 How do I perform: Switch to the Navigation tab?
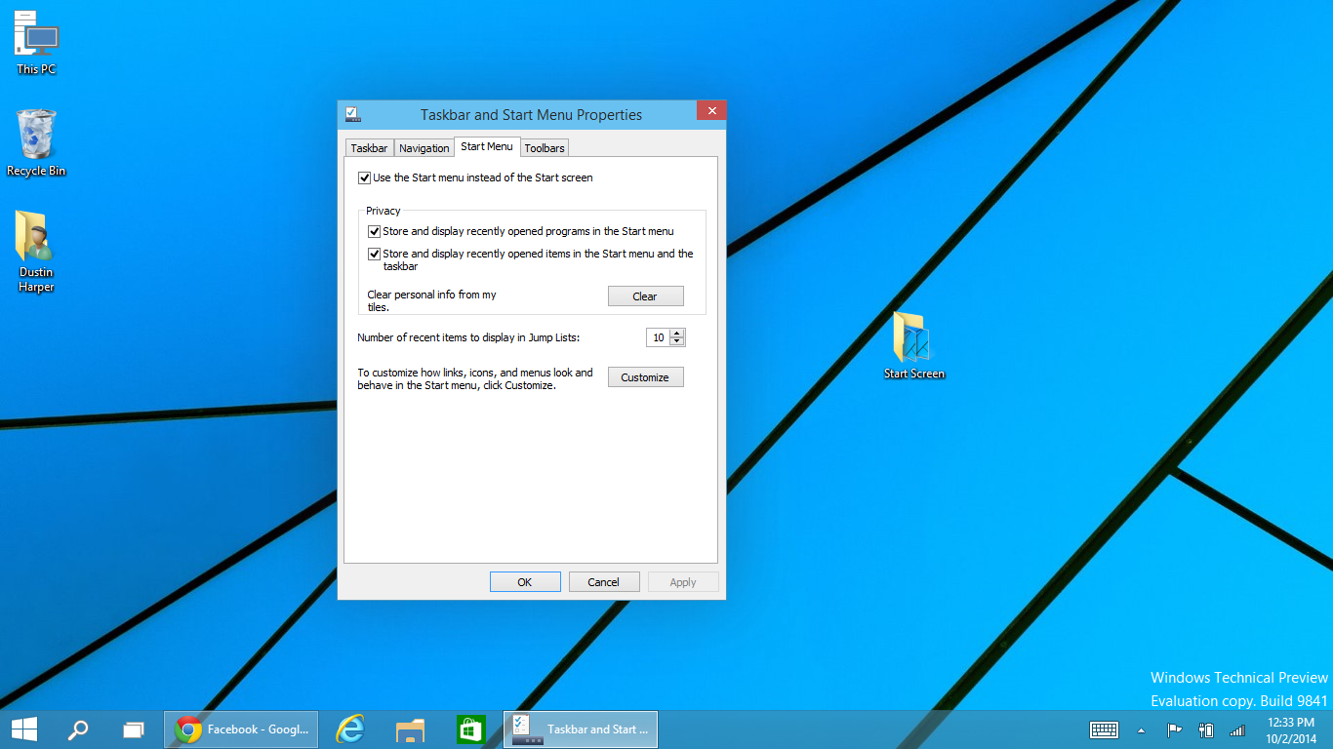pos(424,148)
